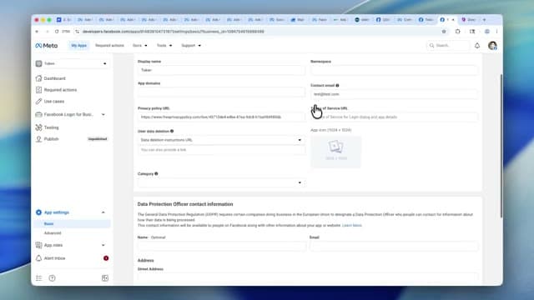Click the list icon at sidebar bottom

coord(39,278)
